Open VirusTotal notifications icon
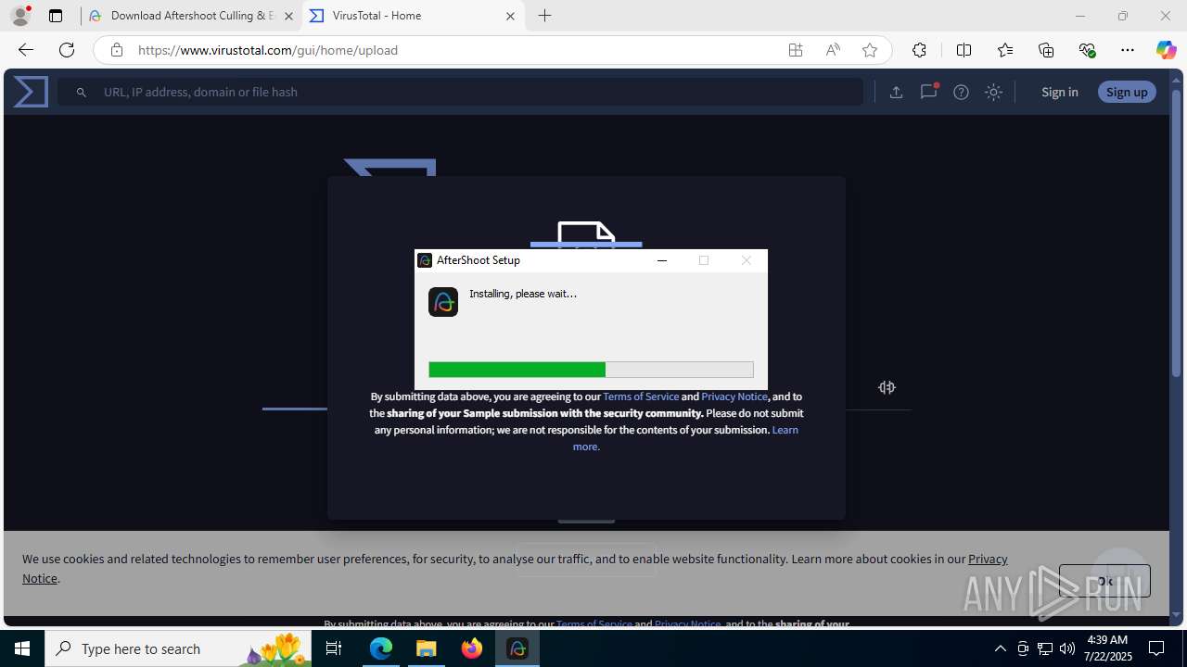Screen dimensions: 1187x667 pyautogui.click(x=928, y=91)
